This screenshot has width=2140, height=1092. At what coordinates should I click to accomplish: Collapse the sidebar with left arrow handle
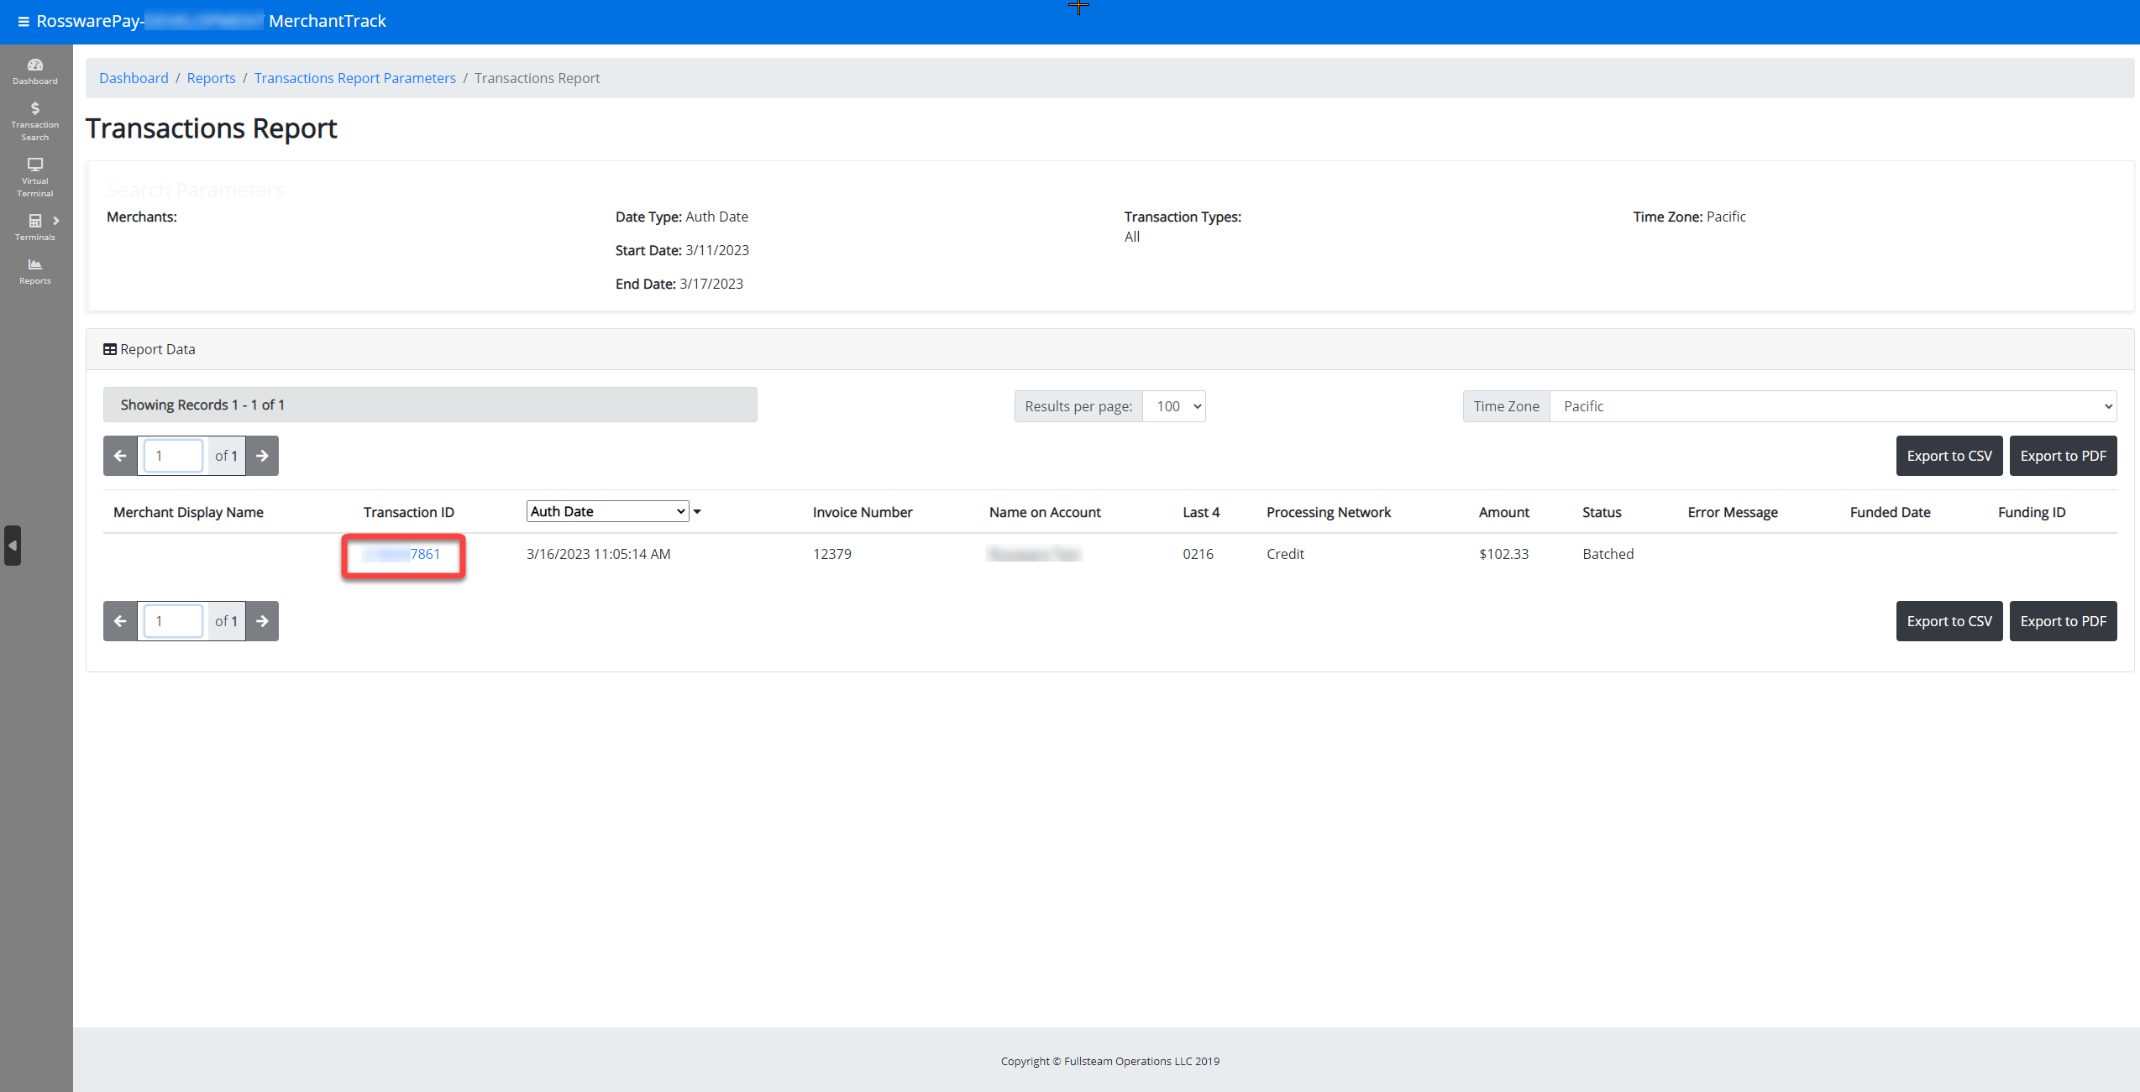(13, 546)
